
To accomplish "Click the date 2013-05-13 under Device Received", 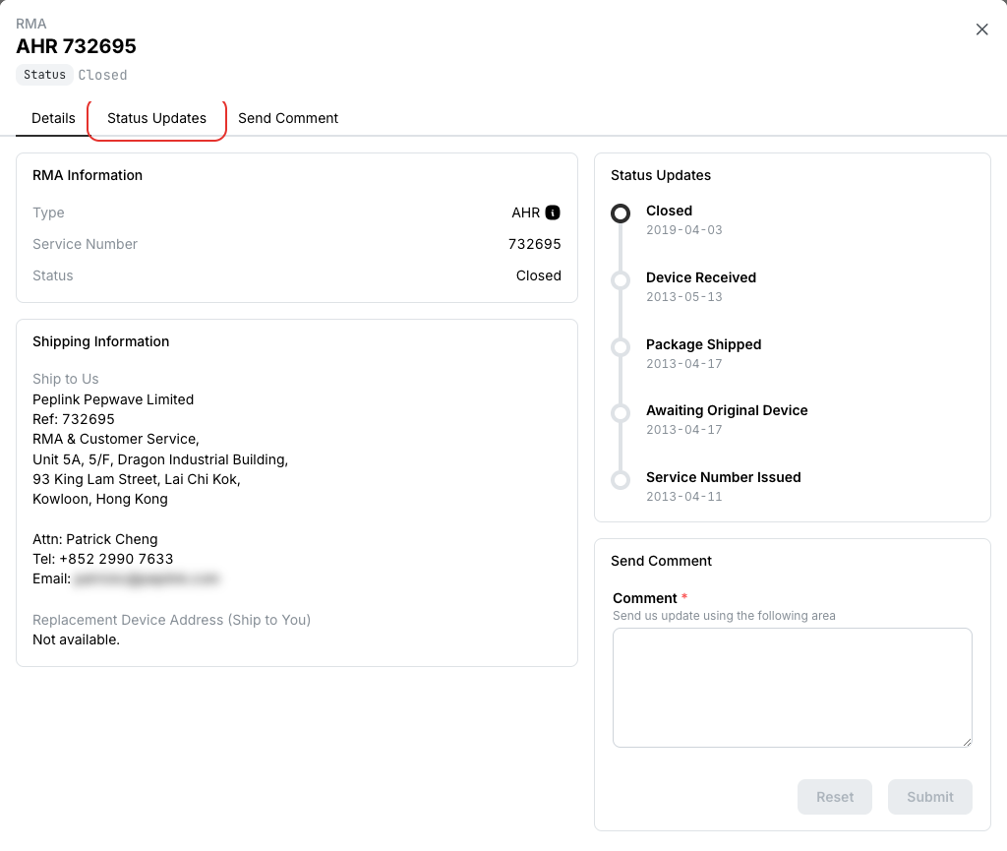I will [x=684, y=297].
